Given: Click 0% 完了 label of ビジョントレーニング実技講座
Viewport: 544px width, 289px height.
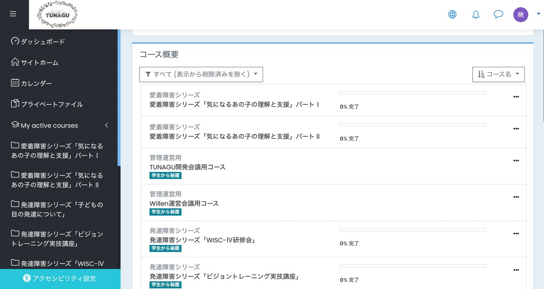Looking at the screenshot, I should click(349, 280).
